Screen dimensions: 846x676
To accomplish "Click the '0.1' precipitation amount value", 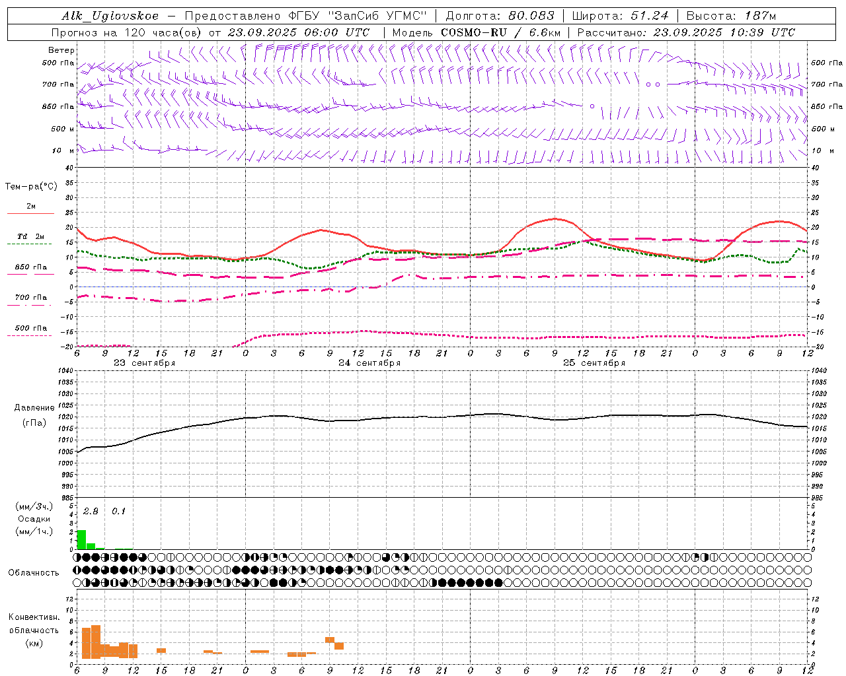I will pos(118,512).
